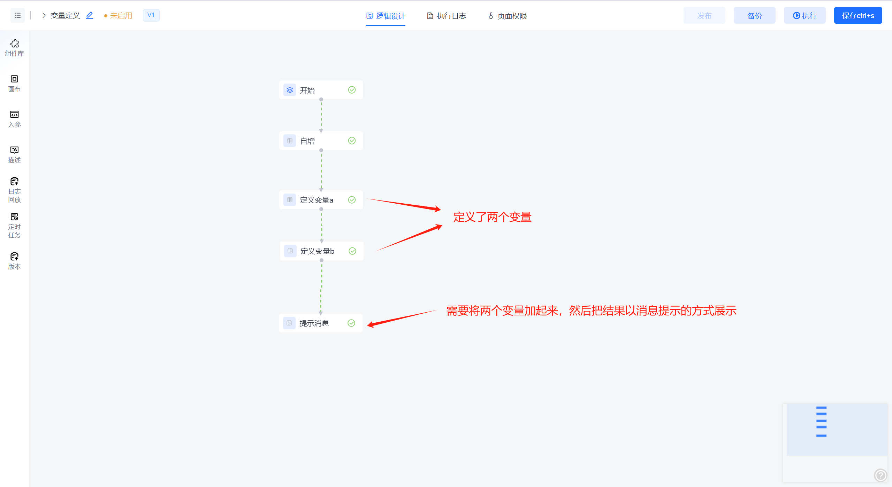
Task: Open the 组件库 component library panel
Action: [14, 48]
